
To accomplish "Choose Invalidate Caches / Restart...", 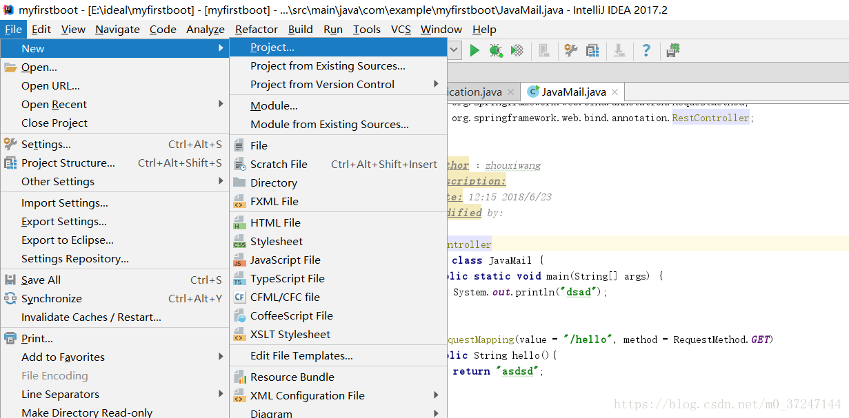I will pos(114,317).
